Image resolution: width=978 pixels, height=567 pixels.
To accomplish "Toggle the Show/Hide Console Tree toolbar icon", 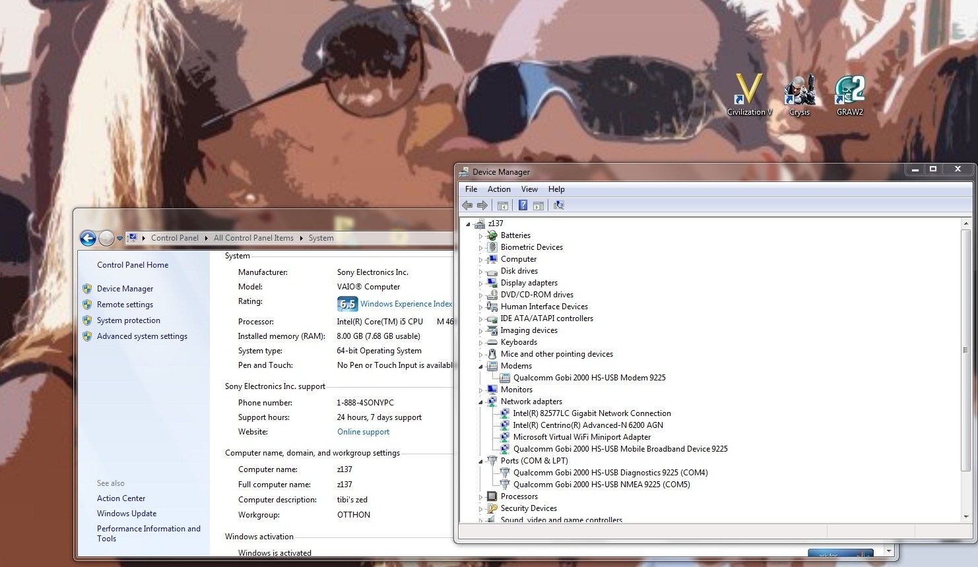I will [503, 206].
